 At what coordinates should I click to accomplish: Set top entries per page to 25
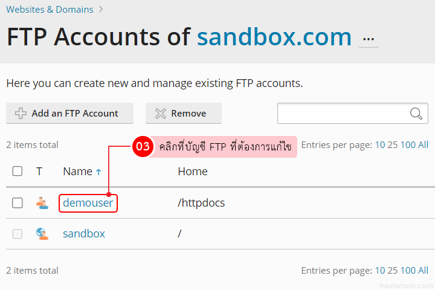[x=393, y=145]
